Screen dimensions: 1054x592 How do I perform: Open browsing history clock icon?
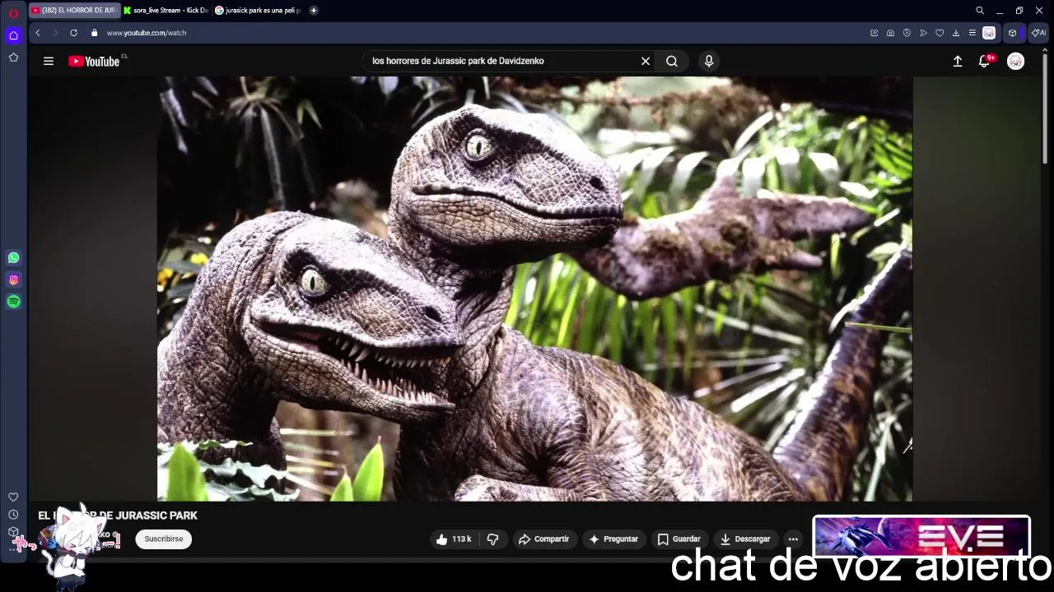[x=13, y=515]
